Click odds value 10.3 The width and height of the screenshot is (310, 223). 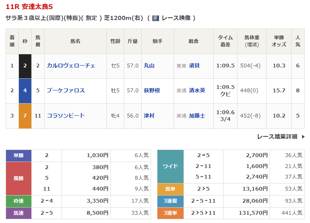[x=279, y=66]
